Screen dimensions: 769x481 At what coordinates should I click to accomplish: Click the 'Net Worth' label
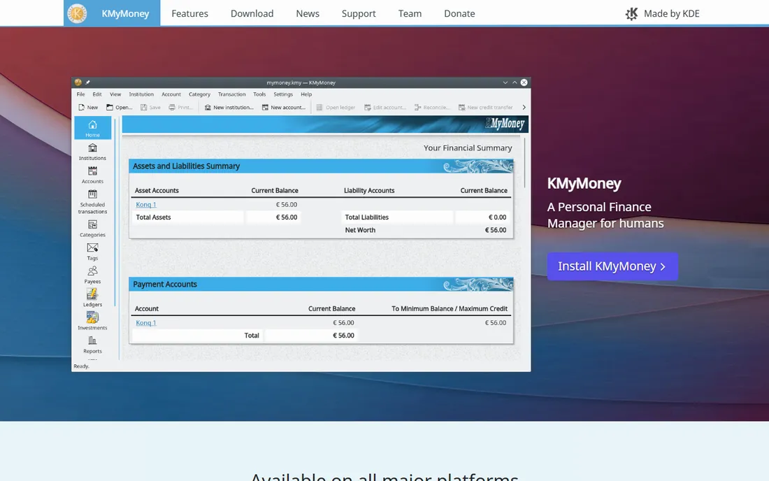(360, 230)
